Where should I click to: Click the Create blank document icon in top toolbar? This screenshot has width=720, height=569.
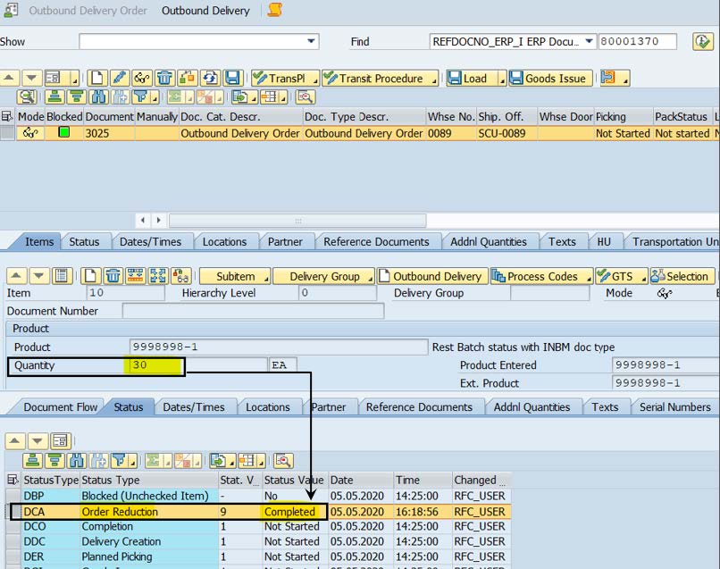tap(96, 79)
